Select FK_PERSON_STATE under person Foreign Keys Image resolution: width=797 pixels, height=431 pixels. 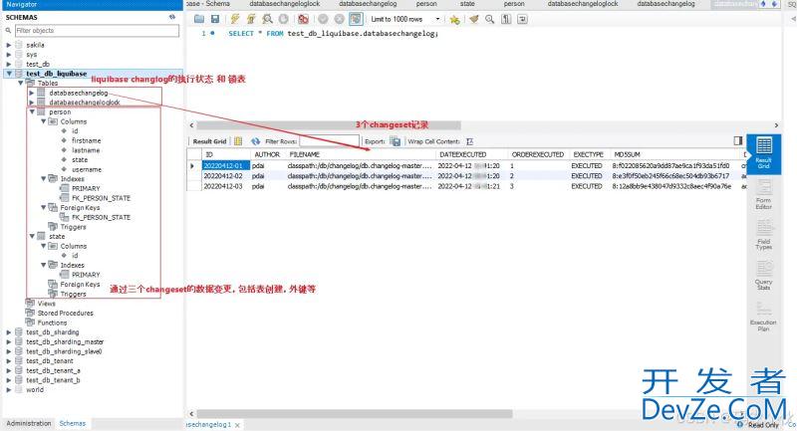pos(101,217)
